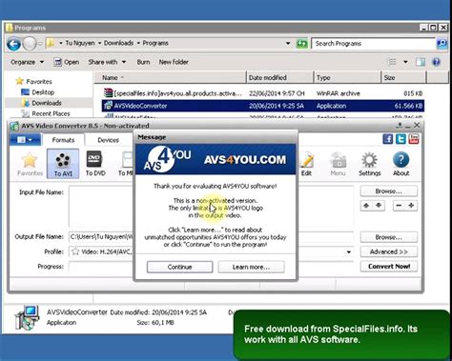Image resolution: width=452 pixels, height=361 pixels.
Task: Open the About help icon
Action: pos(401,164)
